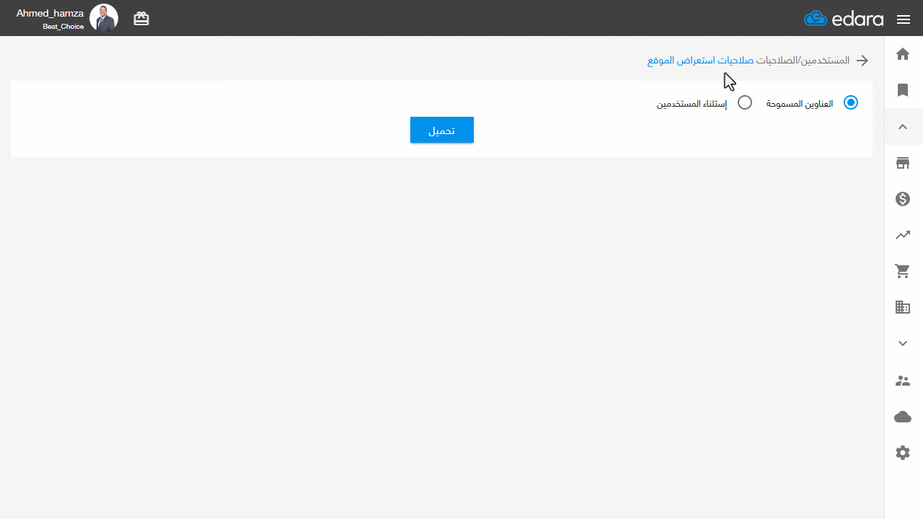923x519 pixels.
Task: Open the shopping cart sidebar icon
Action: (x=903, y=271)
